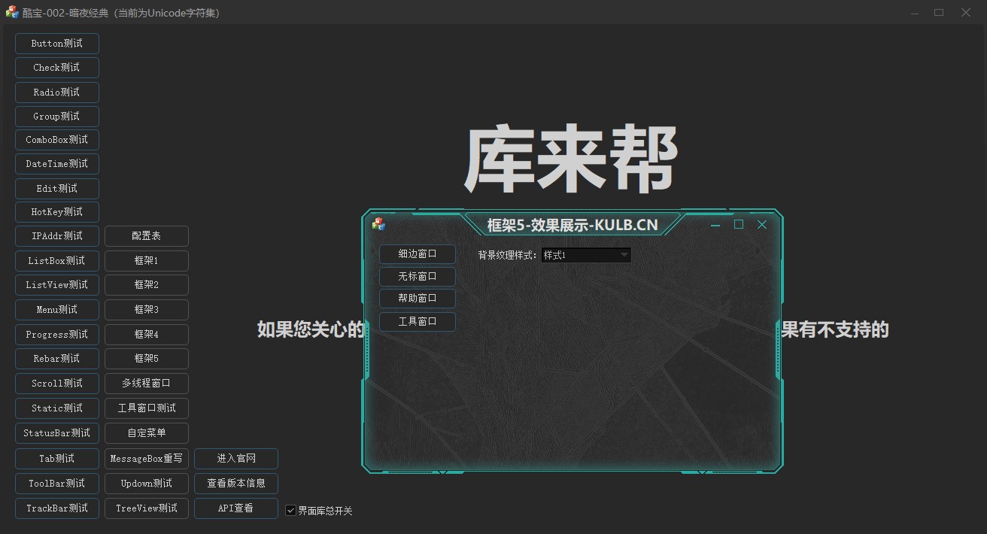Open the ComboBox测试 demo
The width and height of the screenshot is (987, 534).
(57, 140)
